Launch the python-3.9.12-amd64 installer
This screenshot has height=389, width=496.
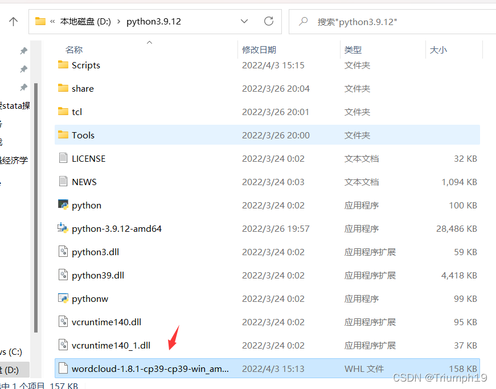[117, 228]
